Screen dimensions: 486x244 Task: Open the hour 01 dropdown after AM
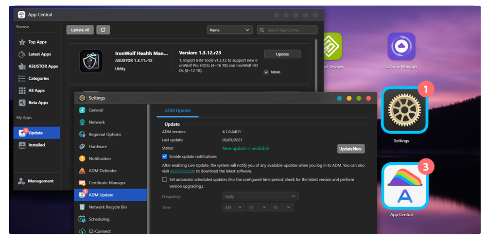click(258, 207)
